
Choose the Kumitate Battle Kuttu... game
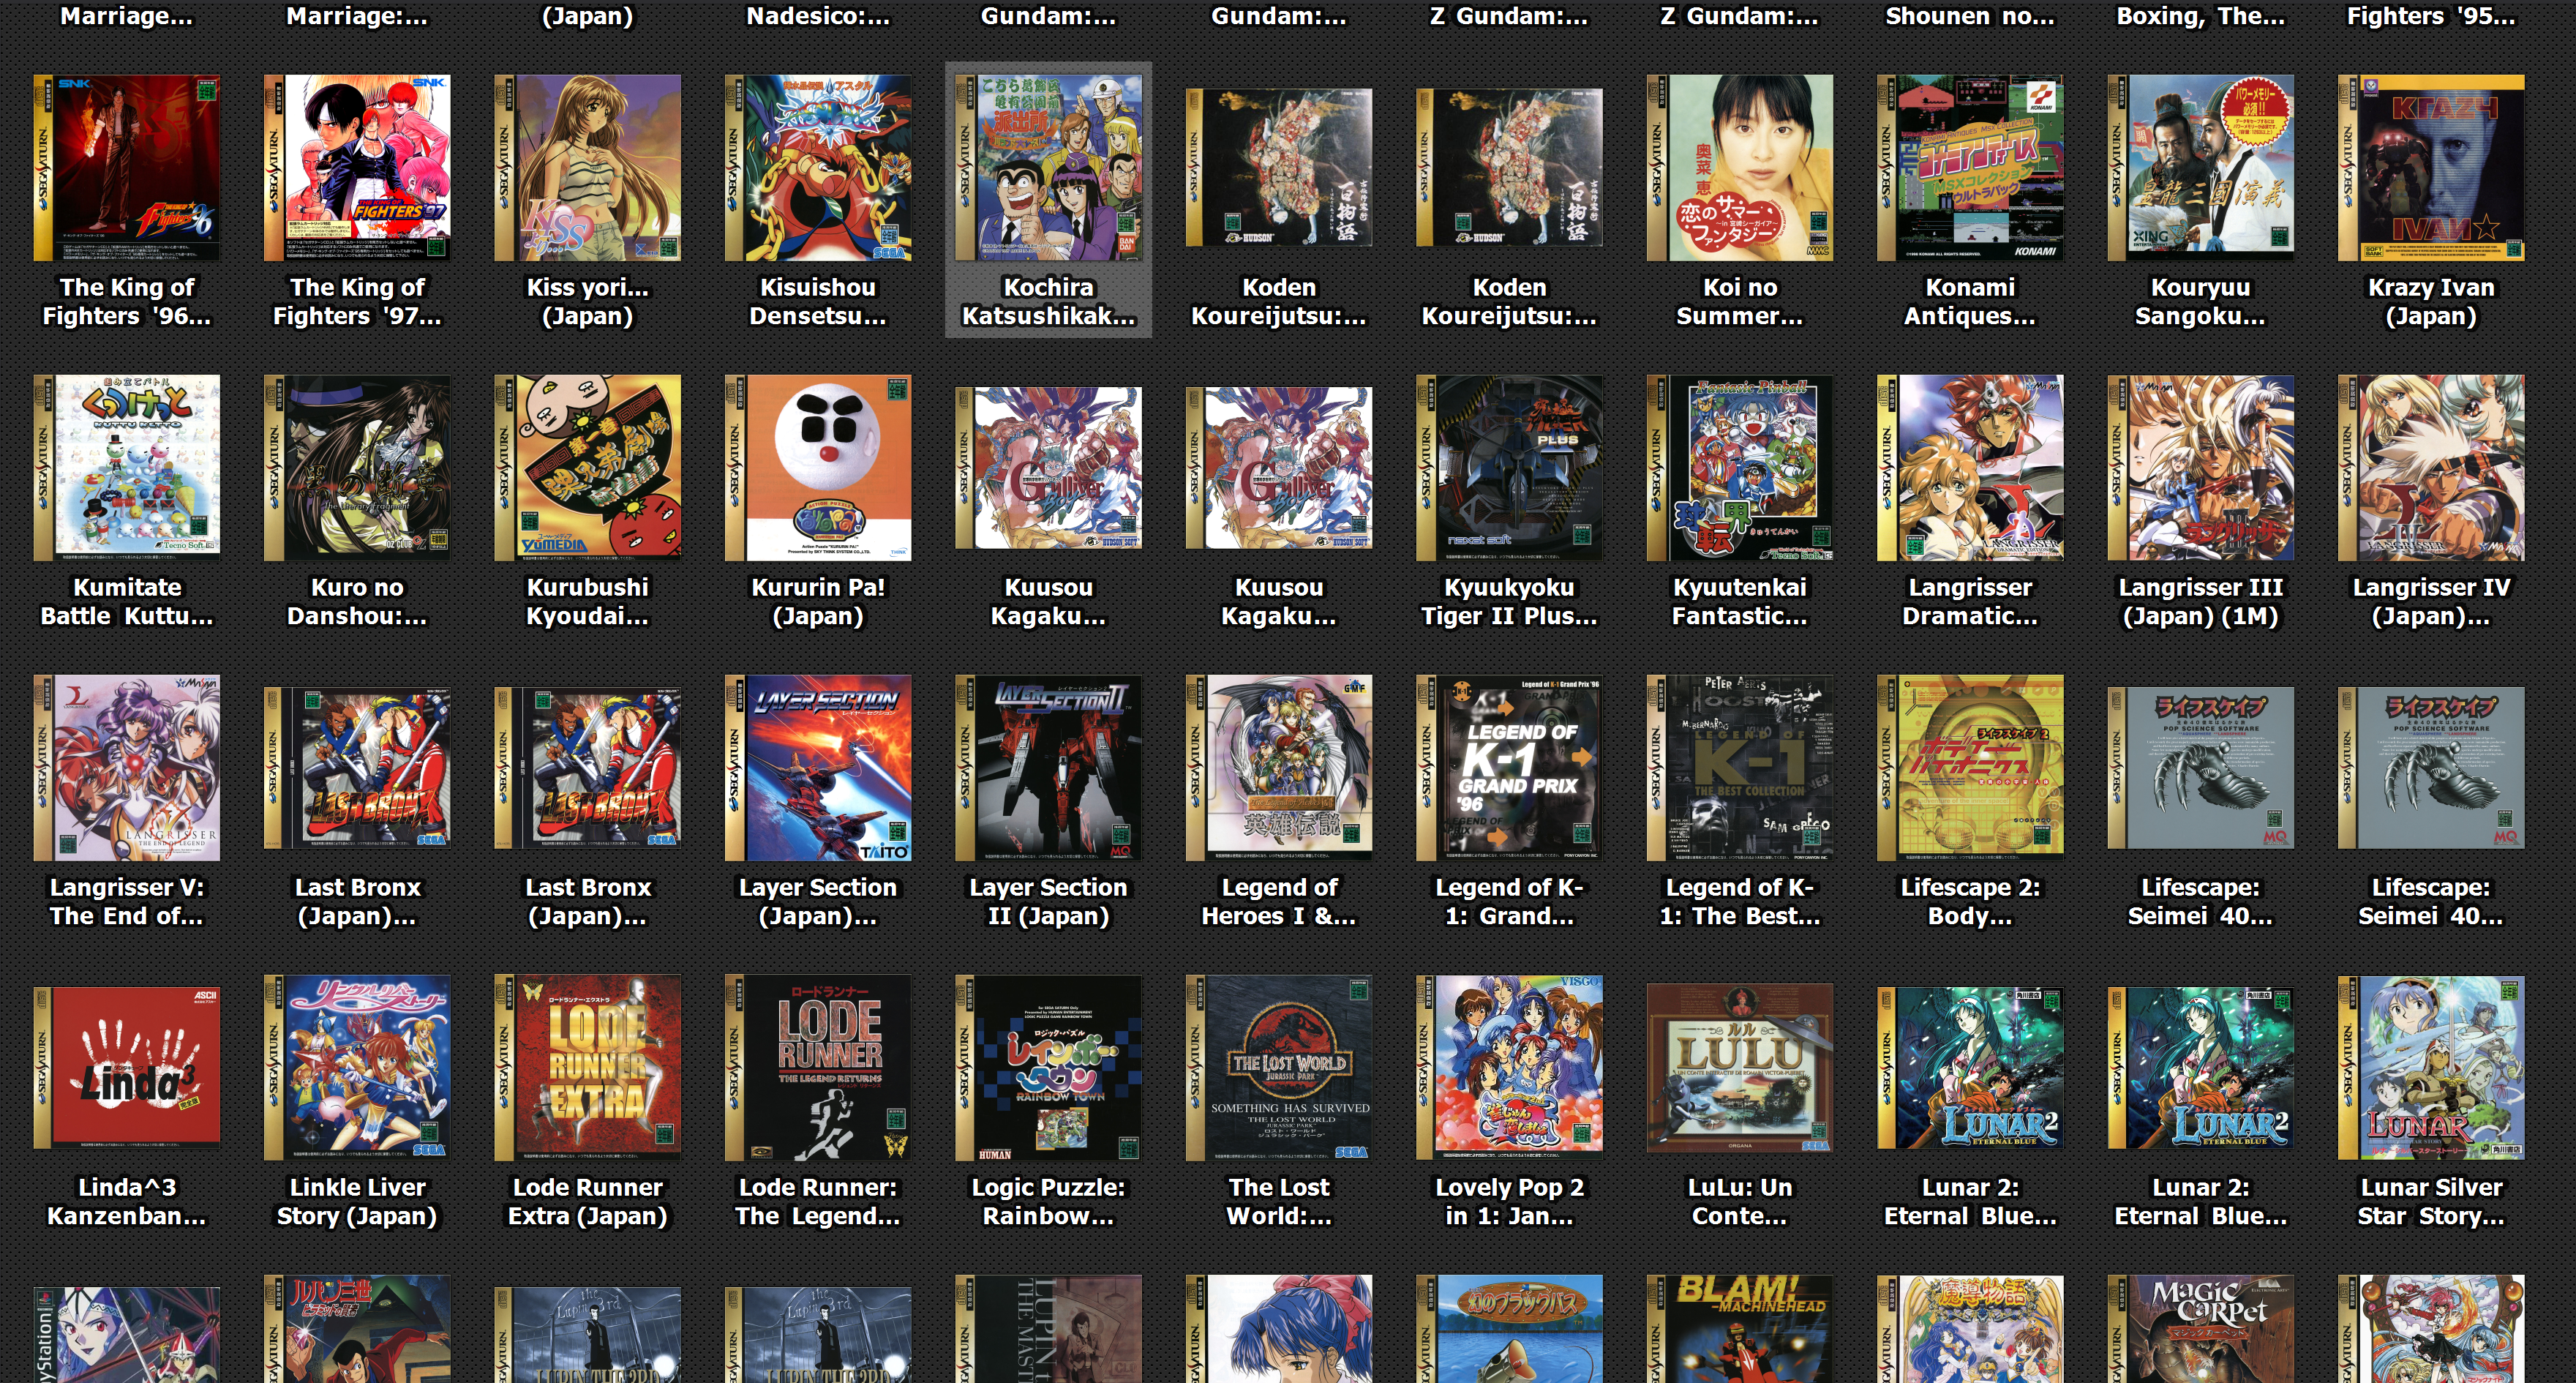pyautogui.click(x=127, y=468)
